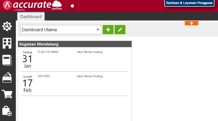Open the settings gear-wrench sidebar icon

tap(7, 26)
